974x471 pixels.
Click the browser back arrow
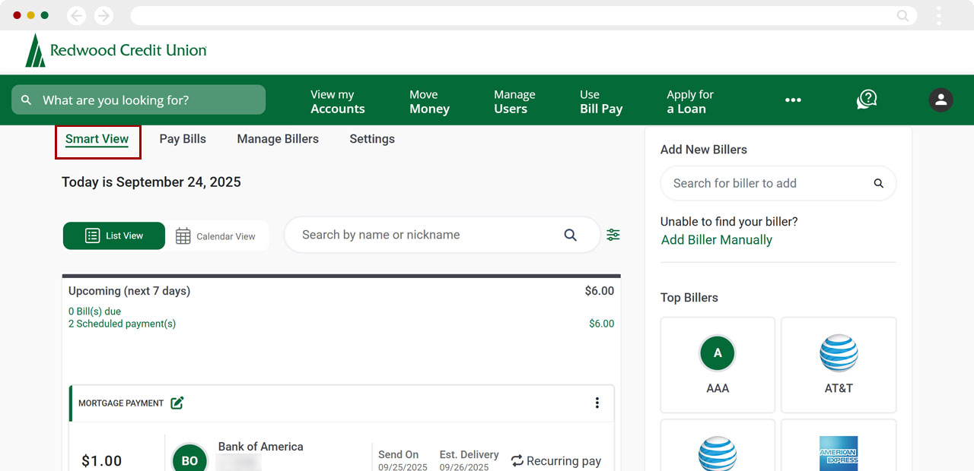pos(75,14)
